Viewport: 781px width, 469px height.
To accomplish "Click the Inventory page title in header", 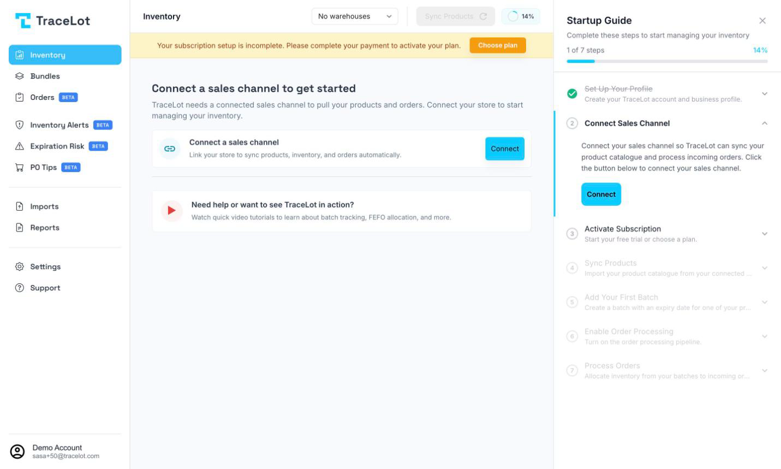I will [162, 16].
